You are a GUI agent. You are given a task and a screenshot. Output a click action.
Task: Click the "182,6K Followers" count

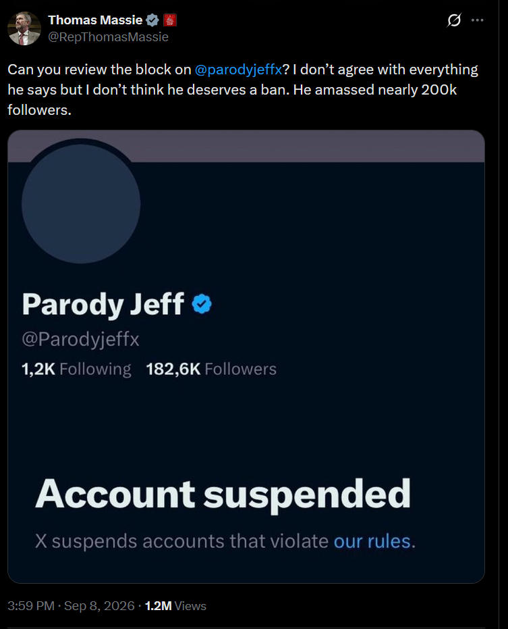pos(211,369)
